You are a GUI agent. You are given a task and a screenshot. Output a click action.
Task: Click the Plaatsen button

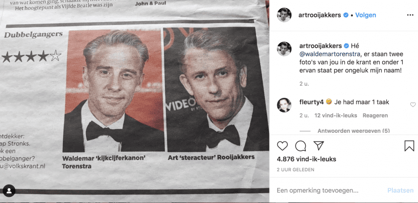401,191
